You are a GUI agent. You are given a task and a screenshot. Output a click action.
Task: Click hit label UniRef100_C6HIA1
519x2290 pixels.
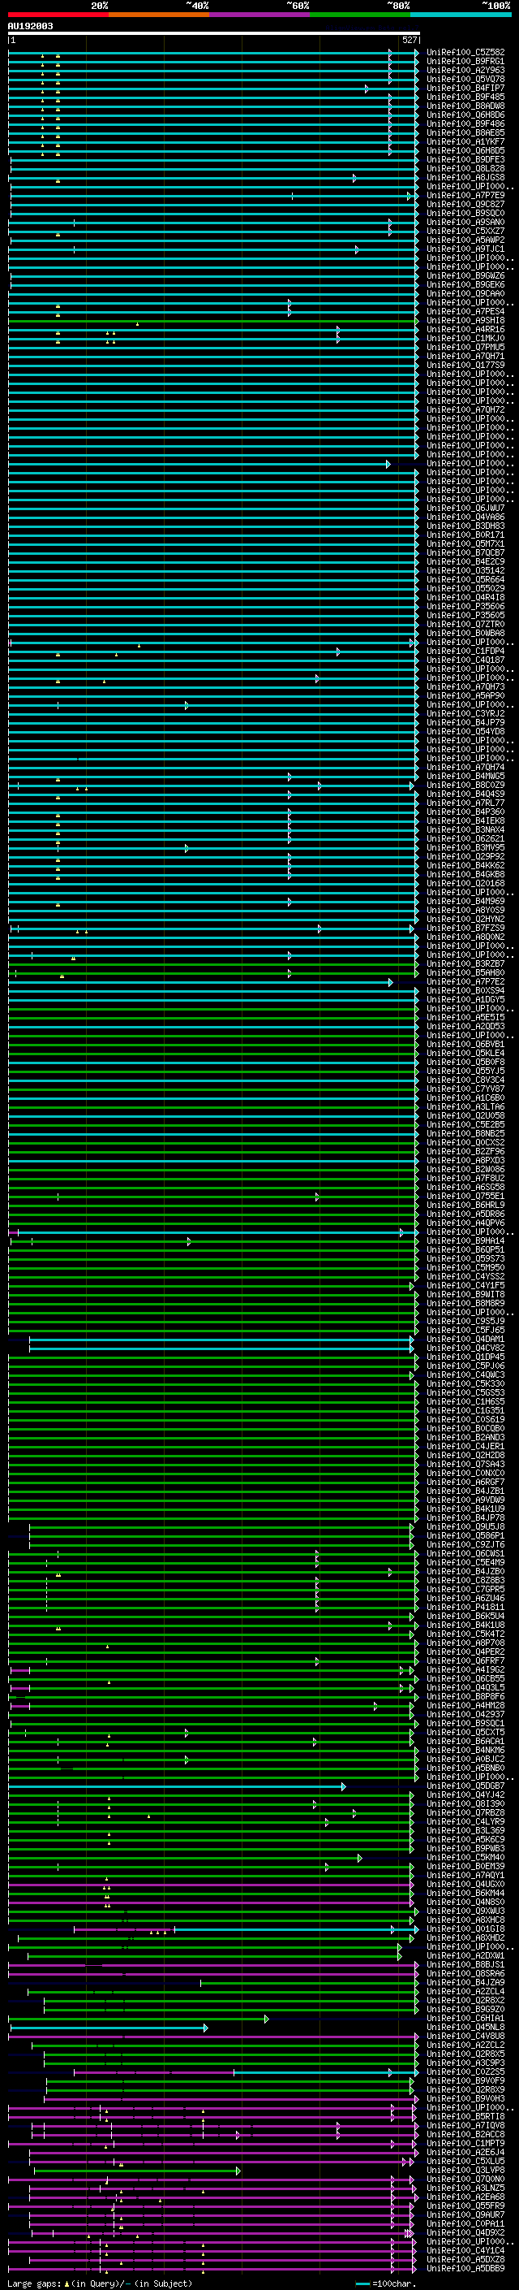click(465, 2018)
